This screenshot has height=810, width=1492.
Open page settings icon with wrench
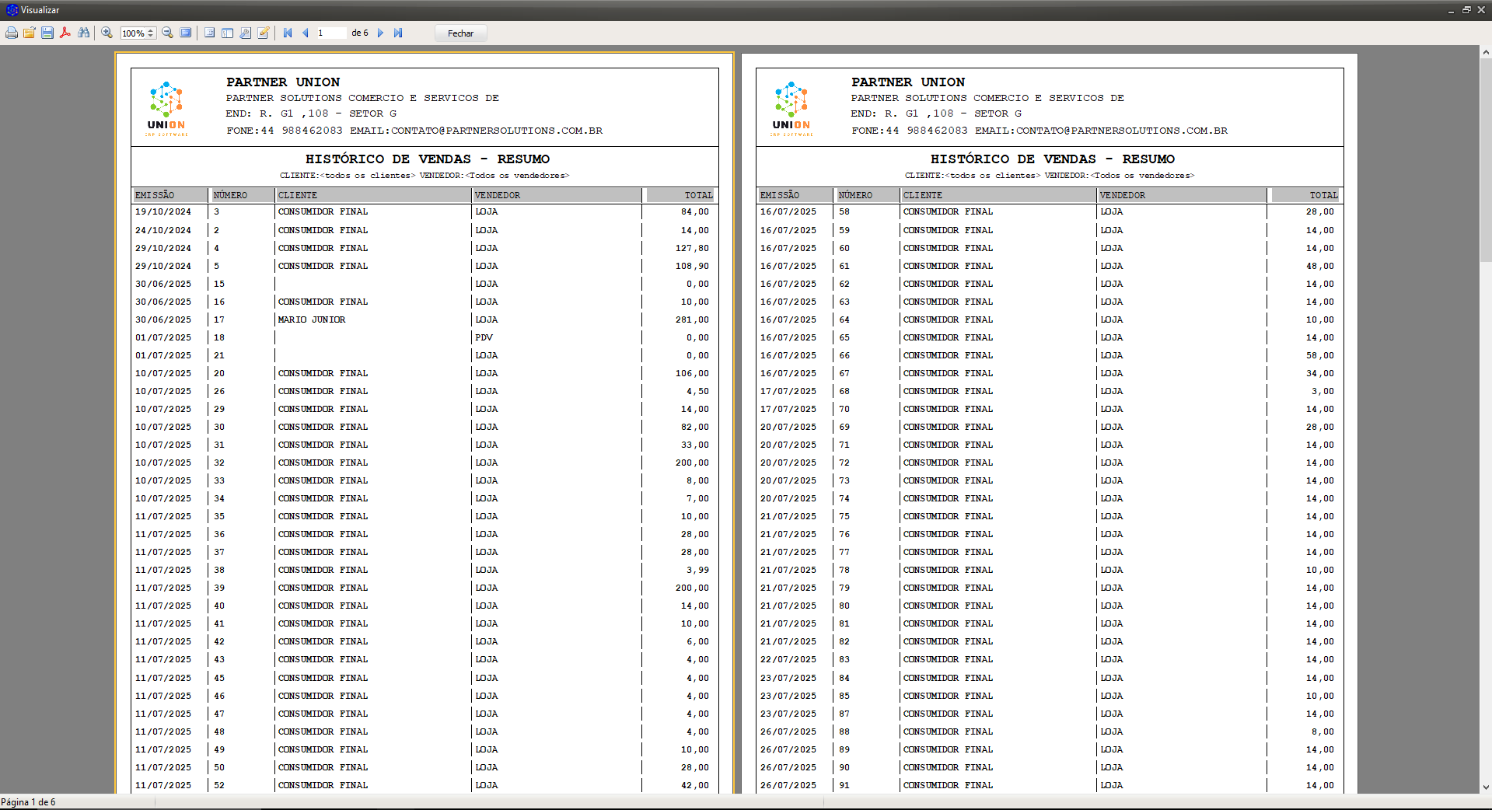(x=246, y=33)
